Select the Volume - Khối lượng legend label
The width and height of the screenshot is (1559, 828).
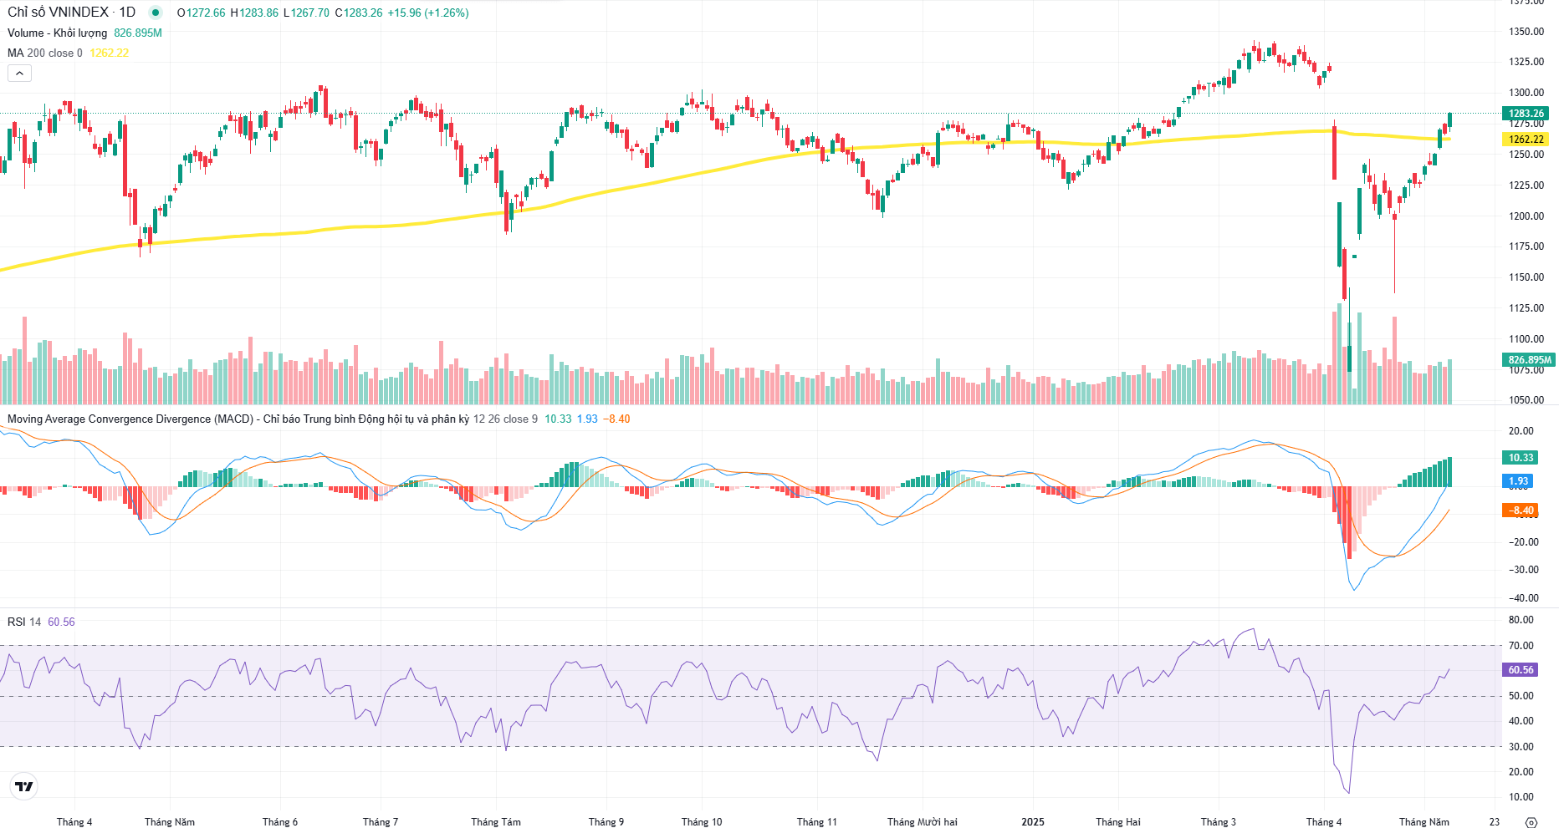click(x=58, y=33)
